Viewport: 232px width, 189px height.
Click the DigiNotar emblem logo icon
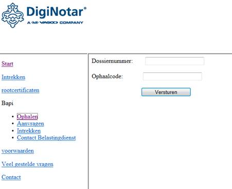pyautogui.click(x=13, y=15)
